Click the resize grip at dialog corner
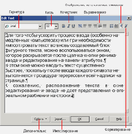 (x=130, y=123)
